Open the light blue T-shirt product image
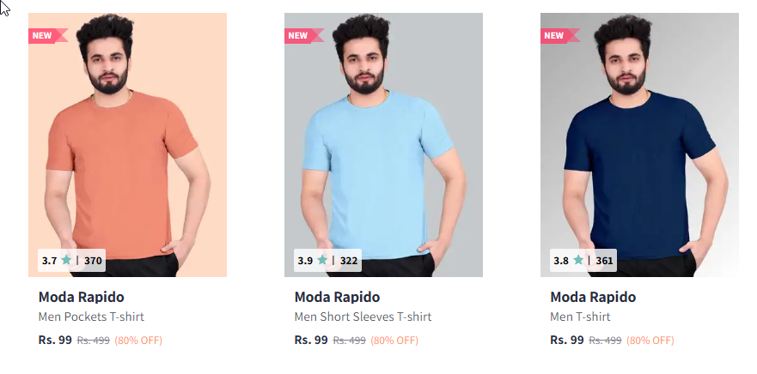This screenshot has width=757, height=374. [383, 145]
